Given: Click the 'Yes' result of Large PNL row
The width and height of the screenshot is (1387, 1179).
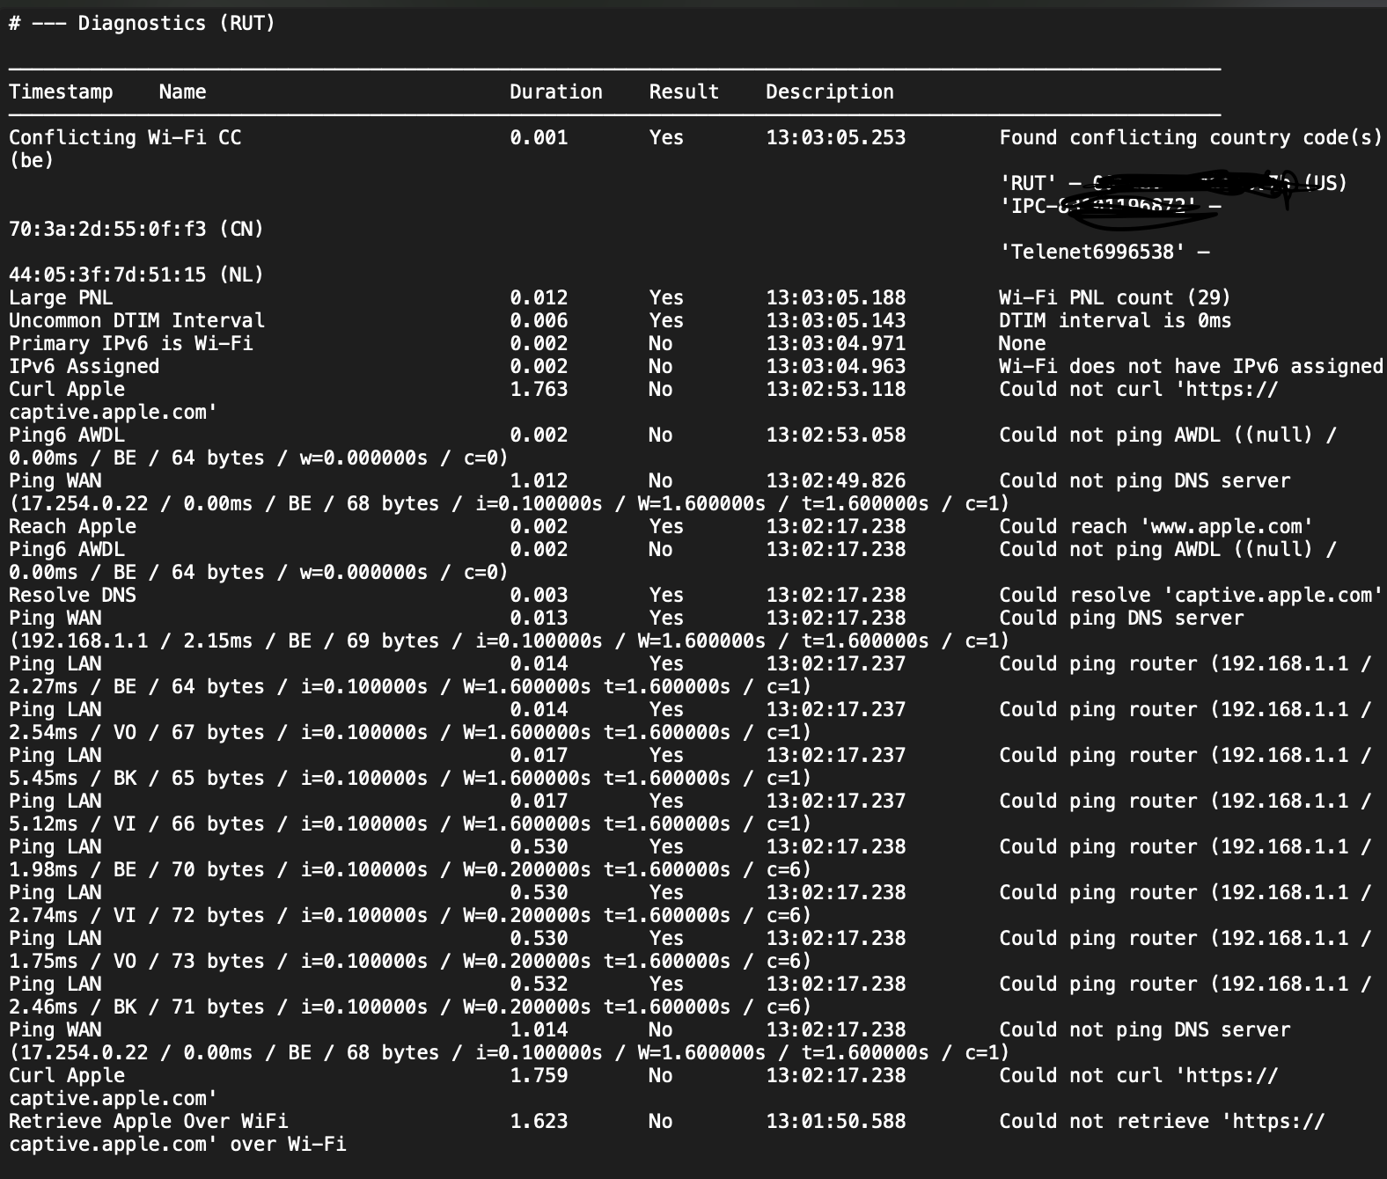Looking at the screenshot, I should [666, 297].
